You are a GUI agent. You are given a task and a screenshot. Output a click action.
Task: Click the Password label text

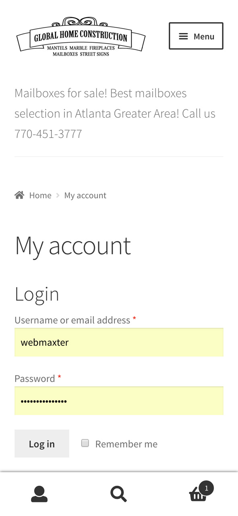(x=35, y=379)
